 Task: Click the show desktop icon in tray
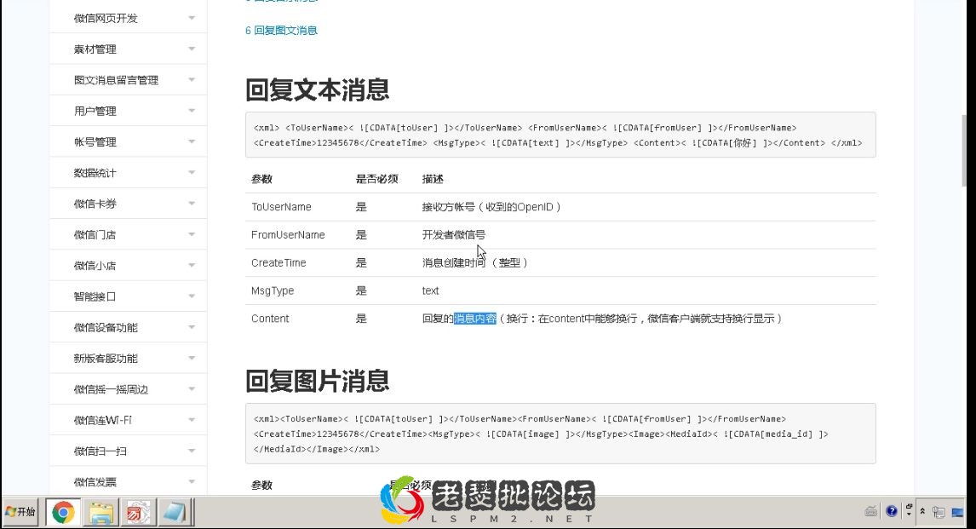point(957,512)
